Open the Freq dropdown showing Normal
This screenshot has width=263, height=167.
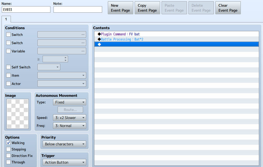pos(70,126)
